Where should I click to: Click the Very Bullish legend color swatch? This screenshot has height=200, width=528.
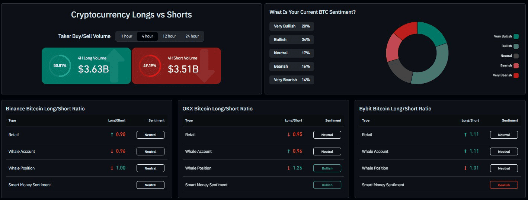(516, 36)
